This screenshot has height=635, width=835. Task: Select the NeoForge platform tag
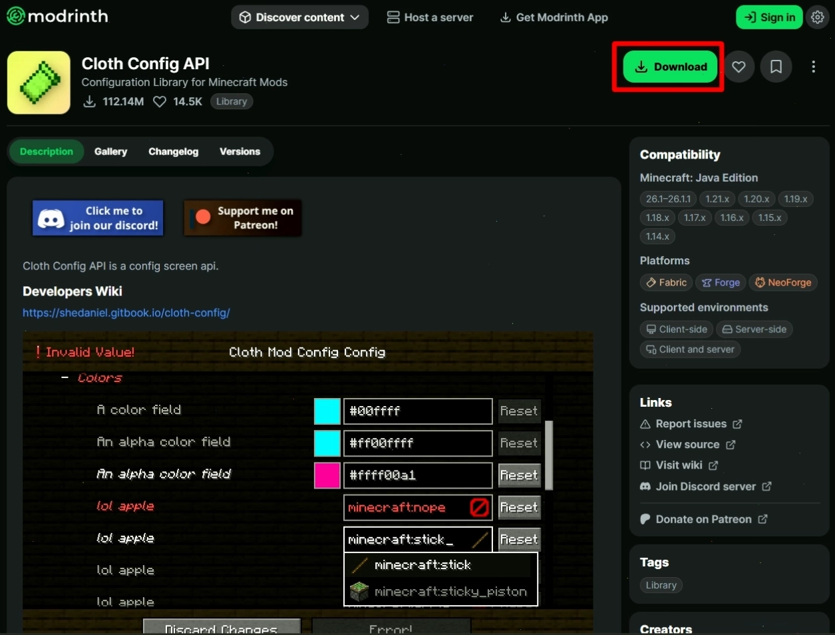click(x=783, y=283)
